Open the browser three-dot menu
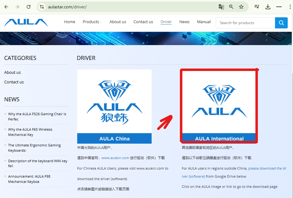Screen dimensions: 293x198 click(x=290, y=7)
